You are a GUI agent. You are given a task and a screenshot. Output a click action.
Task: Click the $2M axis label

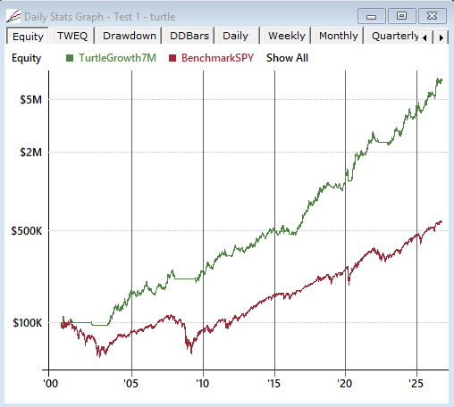pyautogui.click(x=31, y=153)
